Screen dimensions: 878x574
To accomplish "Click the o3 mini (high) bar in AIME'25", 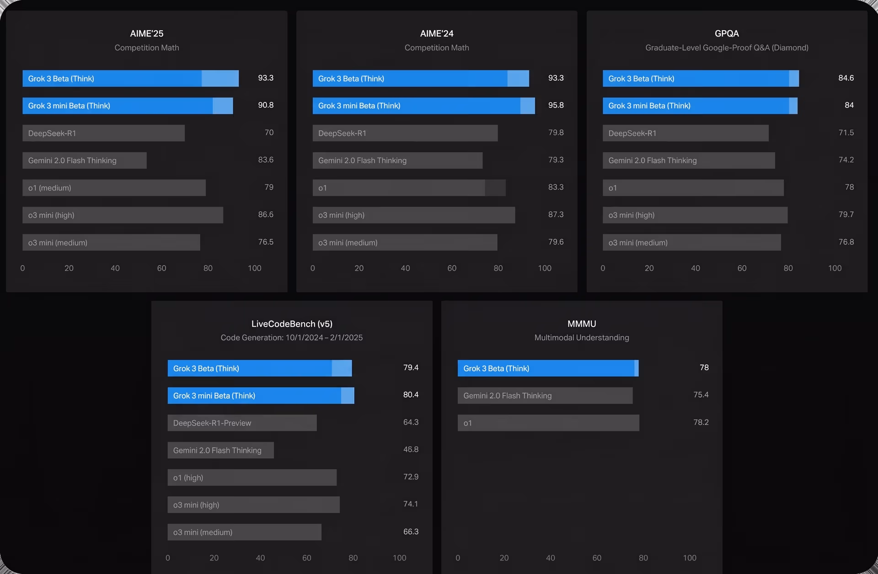I will tap(123, 215).
